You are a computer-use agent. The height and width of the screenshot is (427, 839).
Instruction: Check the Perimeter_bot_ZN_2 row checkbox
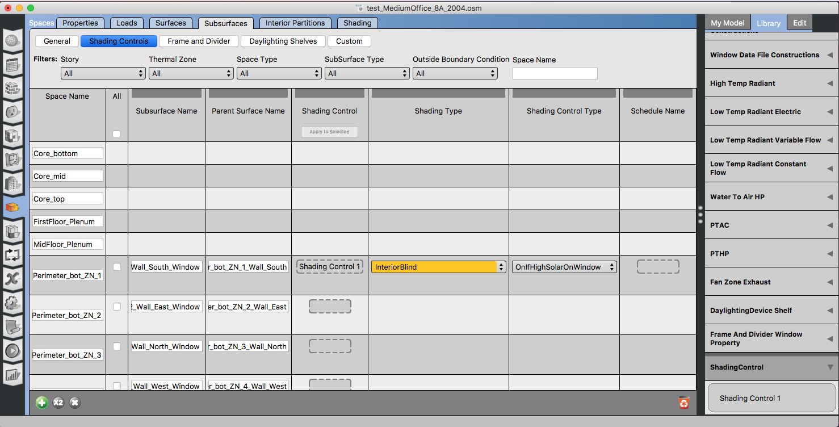[117, 307]
